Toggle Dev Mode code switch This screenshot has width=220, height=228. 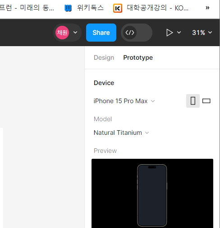coord(137,33)
